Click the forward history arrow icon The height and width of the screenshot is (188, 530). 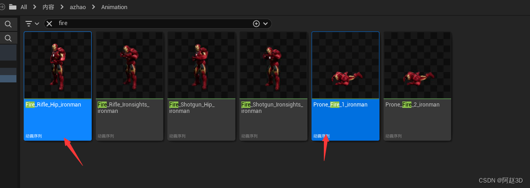[2, 7]
